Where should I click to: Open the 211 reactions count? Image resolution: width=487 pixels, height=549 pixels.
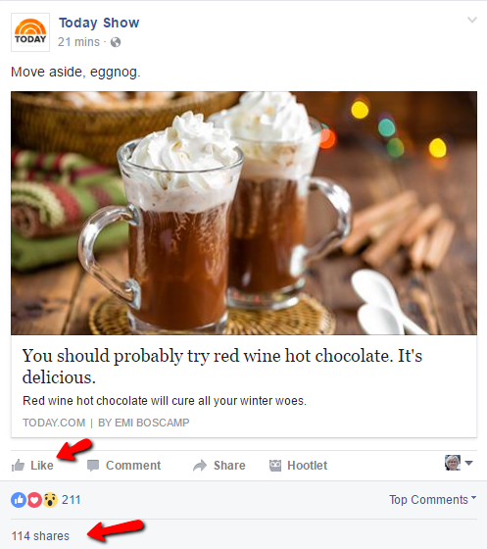pyautogui.click(x=71, y=500)
